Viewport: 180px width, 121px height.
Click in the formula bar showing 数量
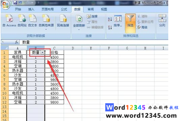pyautogui.click(x=94, y=42)
